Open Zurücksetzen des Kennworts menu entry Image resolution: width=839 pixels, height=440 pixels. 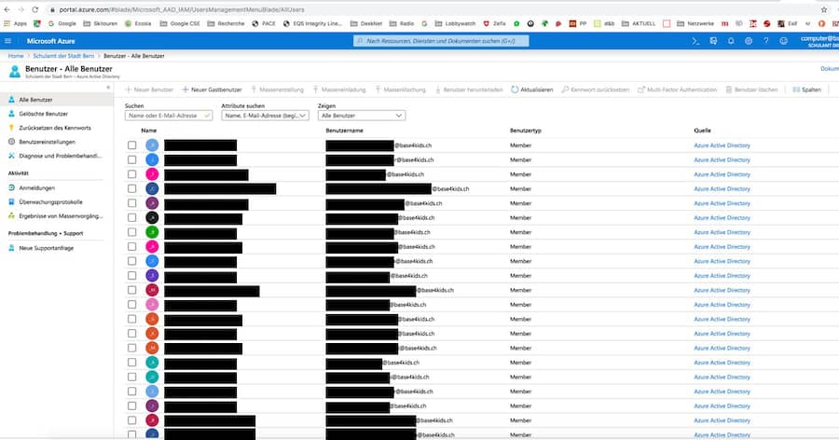click(x=55, y=128)
